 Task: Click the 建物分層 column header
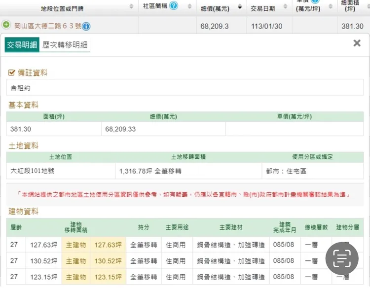coord(348,227)
